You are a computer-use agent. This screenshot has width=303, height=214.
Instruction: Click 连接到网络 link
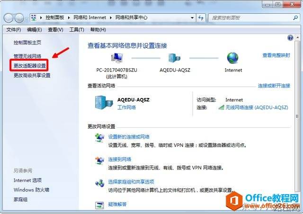[120, 159]
